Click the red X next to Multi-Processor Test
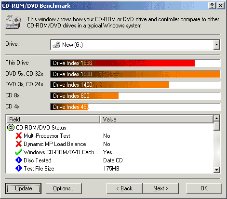The height and width of the screenshot is (199, 227). coord(19,135)
